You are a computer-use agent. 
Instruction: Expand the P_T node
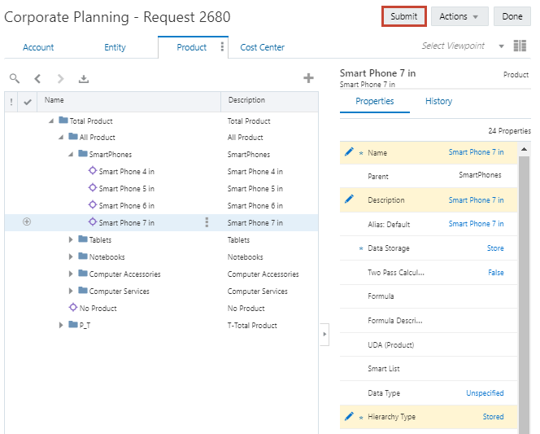pyautogui.click(x=61, y=325)
